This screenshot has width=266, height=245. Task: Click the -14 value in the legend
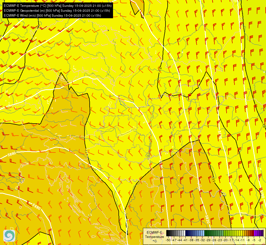tap(236, 240)
